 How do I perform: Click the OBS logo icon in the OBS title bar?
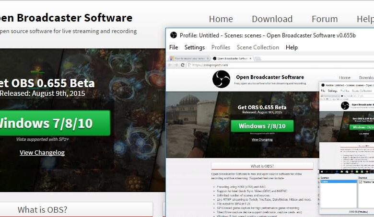coord(174,35)
